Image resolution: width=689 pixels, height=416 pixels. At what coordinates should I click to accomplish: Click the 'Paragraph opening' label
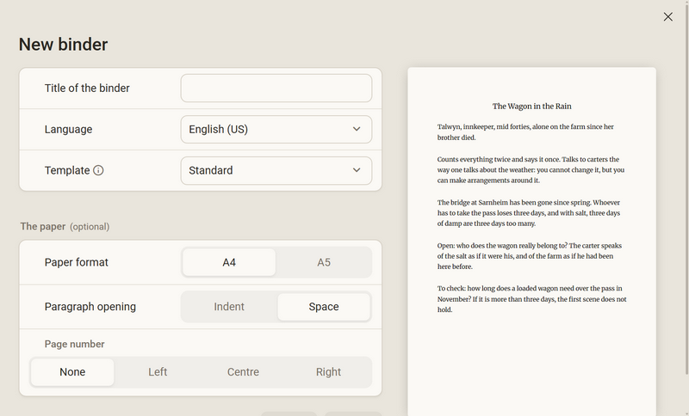coord(90,306)
